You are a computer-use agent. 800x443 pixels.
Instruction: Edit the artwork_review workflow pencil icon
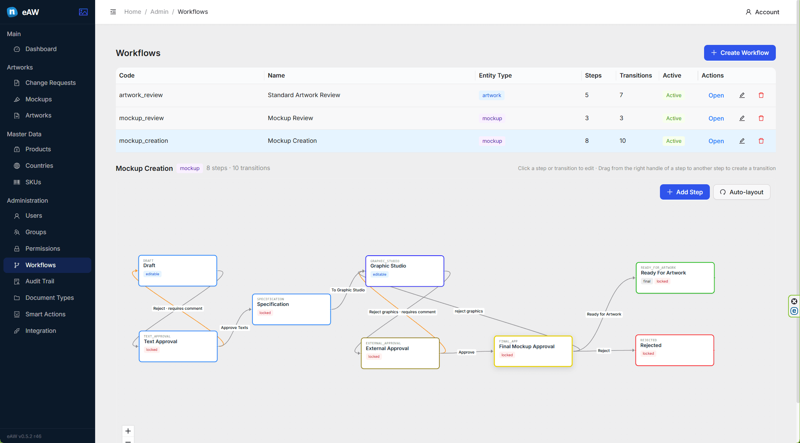point(742,95)
